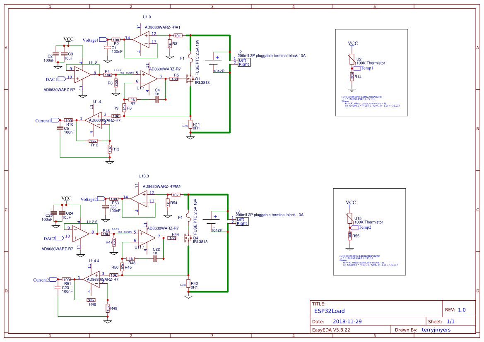Screen dimensions: 484x342
Task: Click the U14.4 op-amp triangle symbol
Action: point(92,280)
